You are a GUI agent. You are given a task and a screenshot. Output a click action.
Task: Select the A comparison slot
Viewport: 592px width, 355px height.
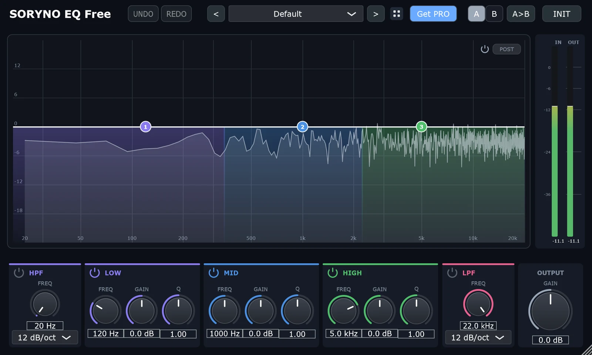[477, 14]
